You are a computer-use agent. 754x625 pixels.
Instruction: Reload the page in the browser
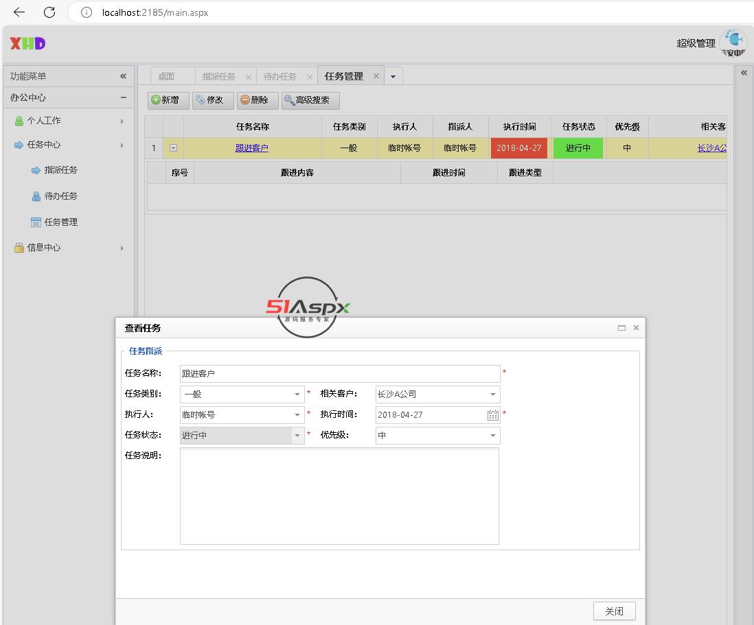click(49, 12)
